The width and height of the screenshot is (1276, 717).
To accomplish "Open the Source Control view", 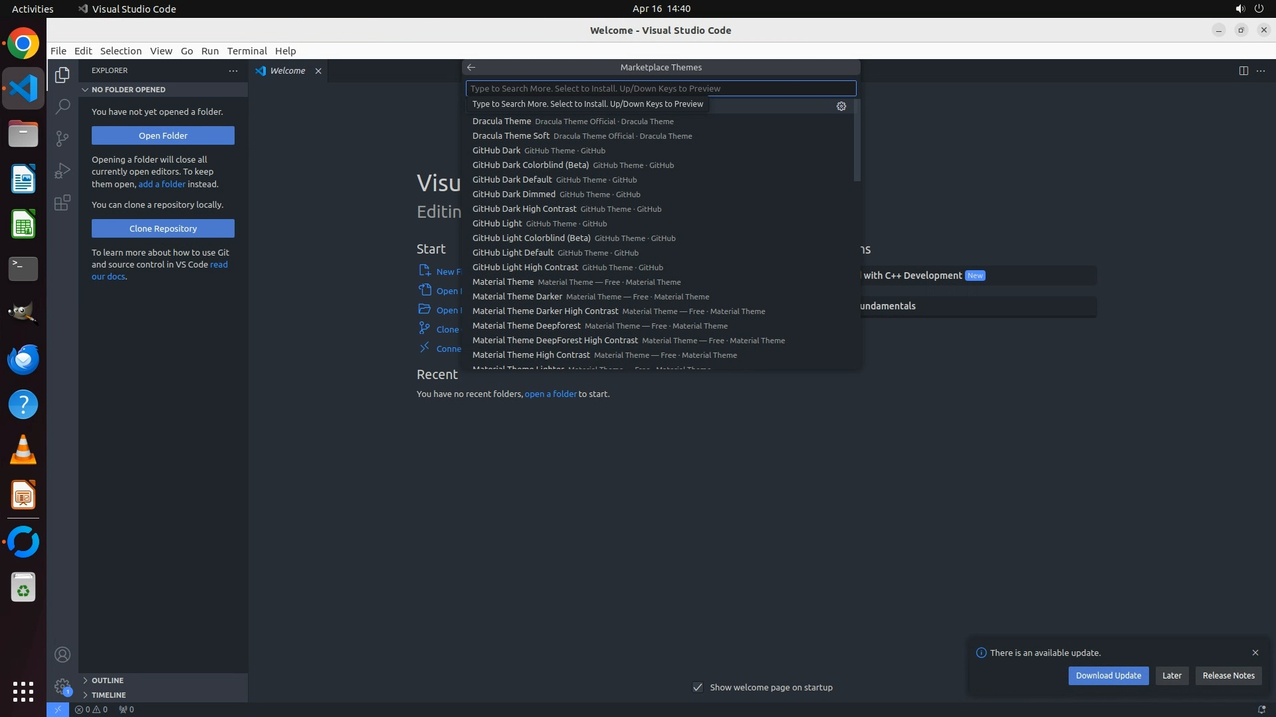I will [x=62, y=138].
